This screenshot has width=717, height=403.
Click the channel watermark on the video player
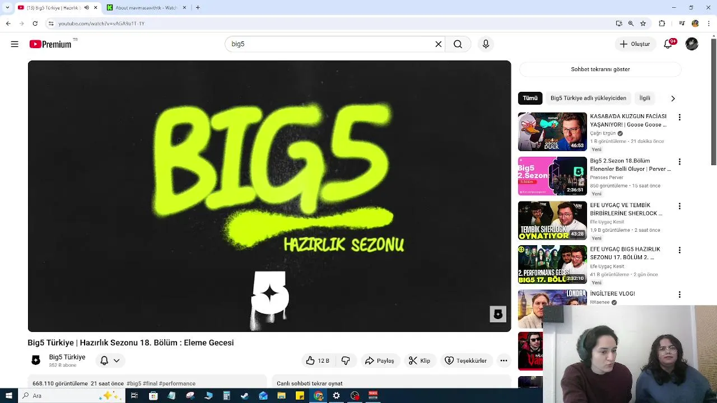(x=498, y=314)
